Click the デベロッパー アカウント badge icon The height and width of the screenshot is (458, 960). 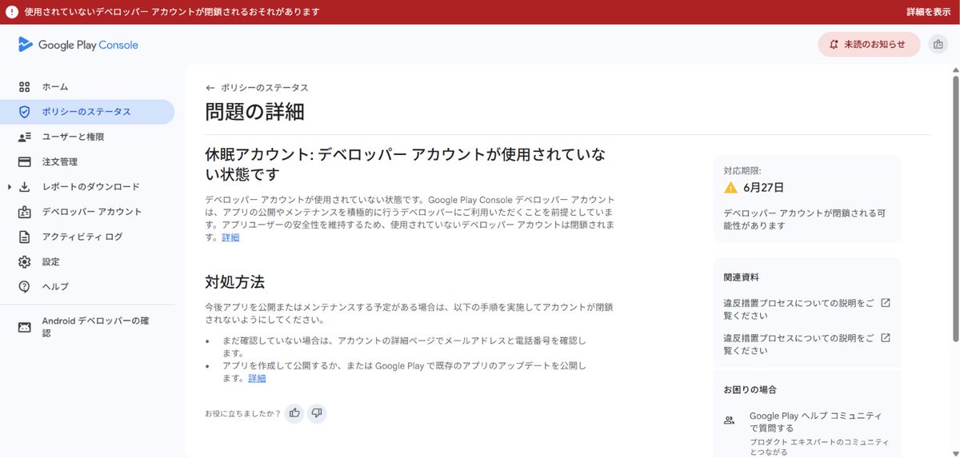point(25,212)
